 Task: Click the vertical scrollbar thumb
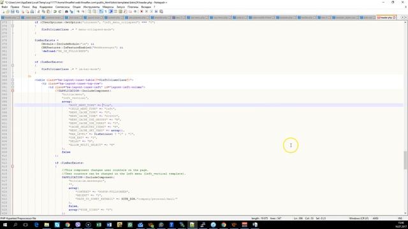click(x=405, y=160)
